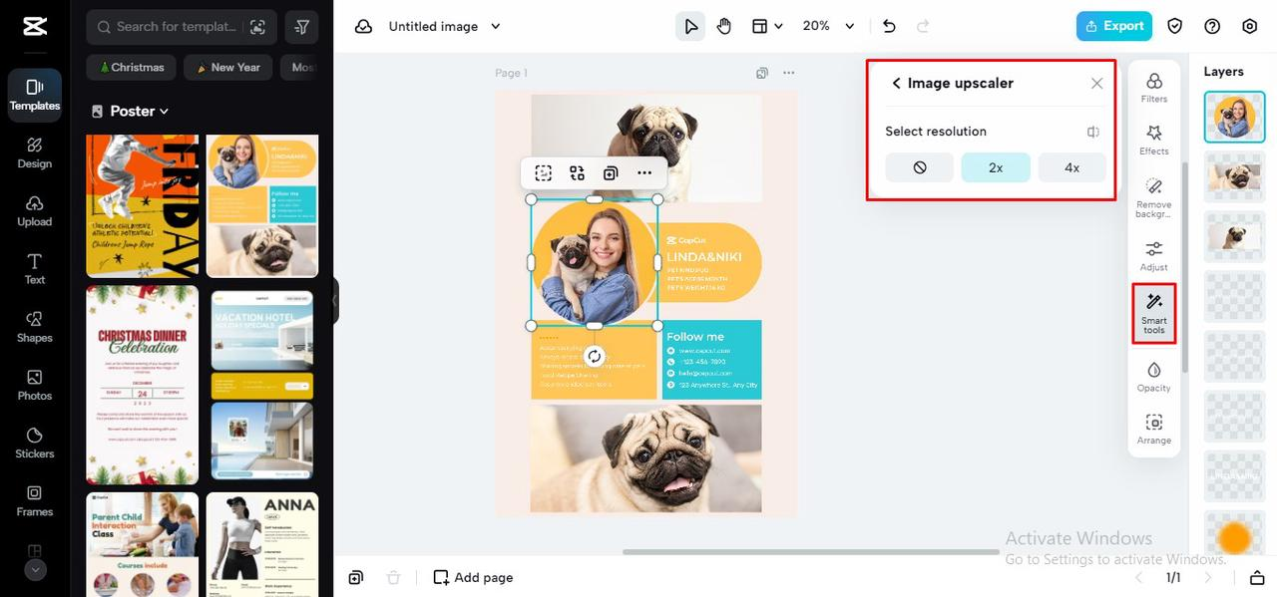Click the horizontal canvas scrollbar
This screenshot has height=597, width=1277.
811,551
